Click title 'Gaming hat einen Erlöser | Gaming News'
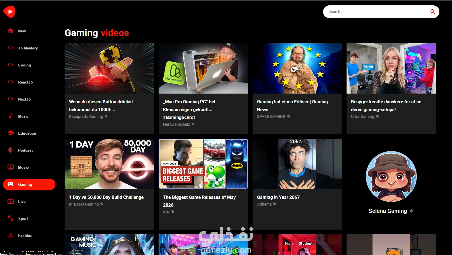452x255 pixels. pyautogui.click(x=292, y=106)
